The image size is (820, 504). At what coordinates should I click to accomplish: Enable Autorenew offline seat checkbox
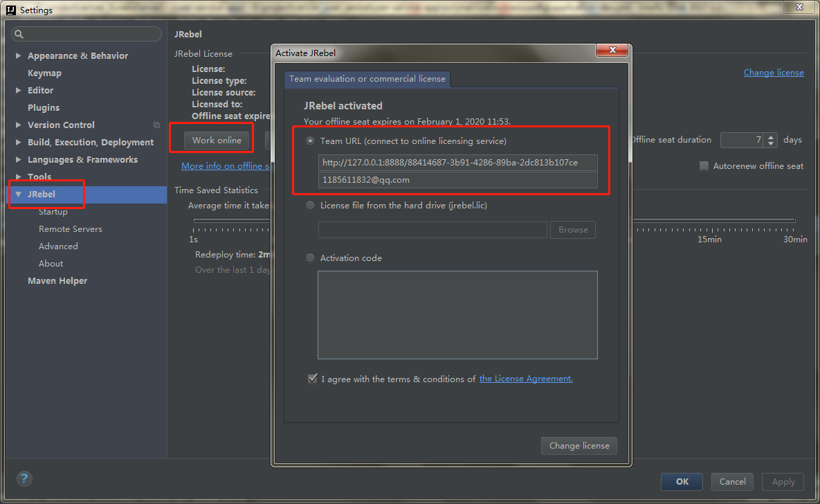[x=704, y=166]
